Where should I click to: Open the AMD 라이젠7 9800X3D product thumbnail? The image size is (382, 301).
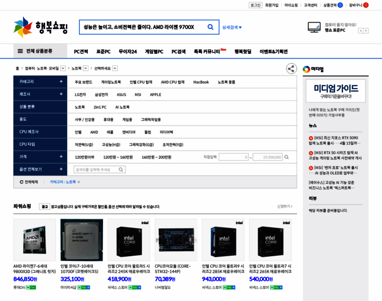point(35,240)
